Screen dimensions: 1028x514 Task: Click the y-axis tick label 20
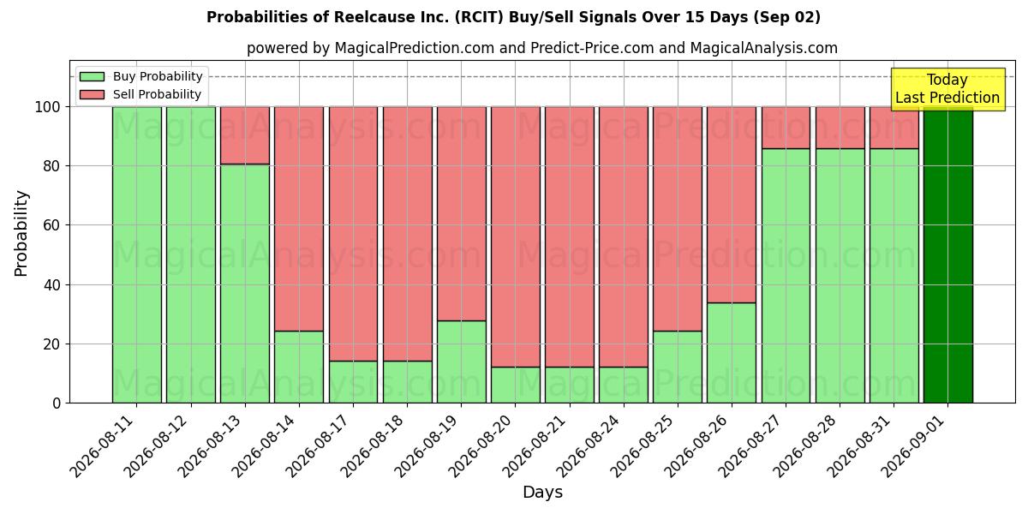click(54, 344)
